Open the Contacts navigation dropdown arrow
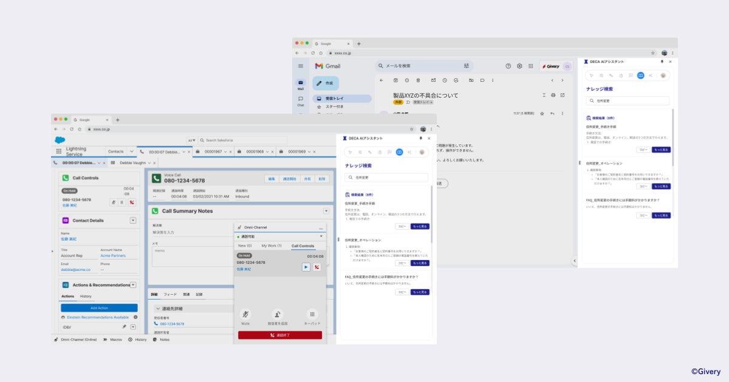729x382 pixels. coord(131,151)
